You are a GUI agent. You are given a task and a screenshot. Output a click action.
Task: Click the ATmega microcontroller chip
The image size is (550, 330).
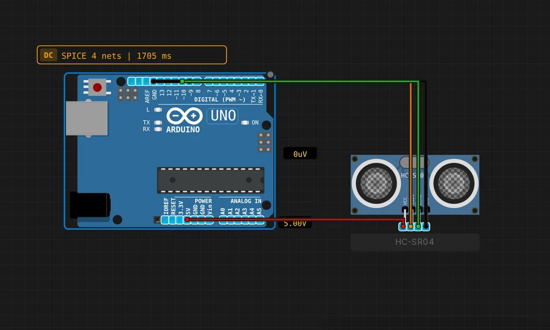point(211,180)
